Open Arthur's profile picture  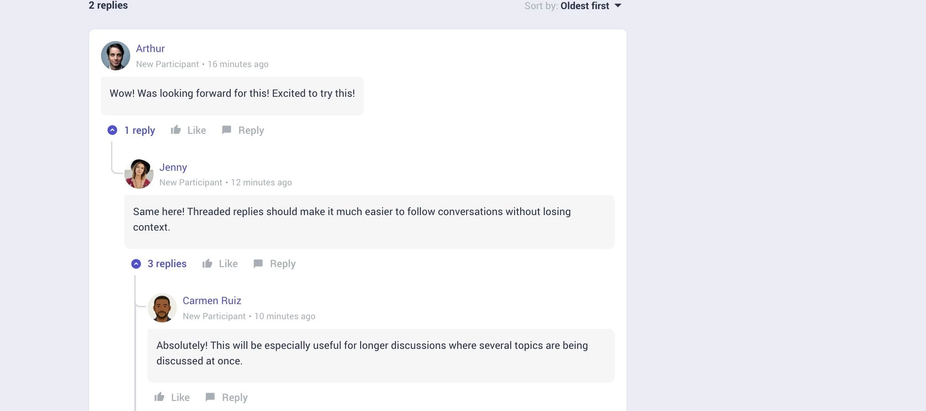[x=116, y=56]
